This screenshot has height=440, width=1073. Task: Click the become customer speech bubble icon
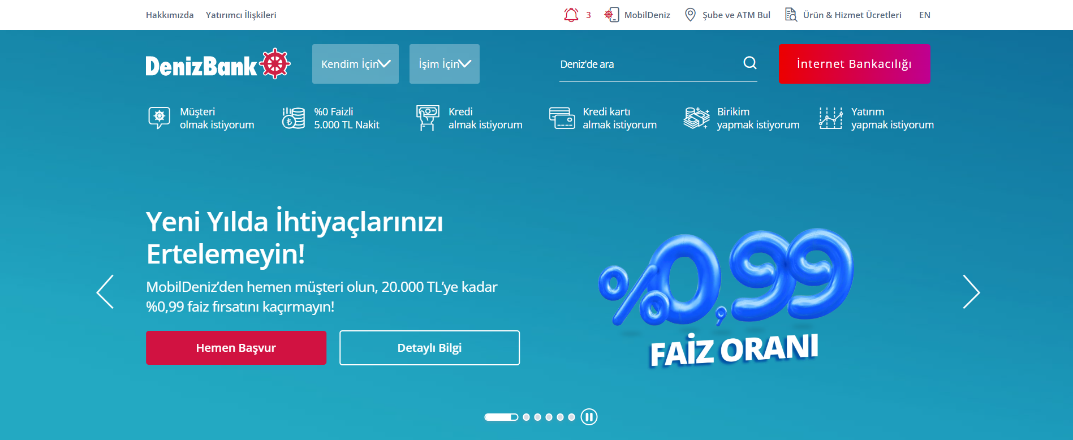(160, 118)
